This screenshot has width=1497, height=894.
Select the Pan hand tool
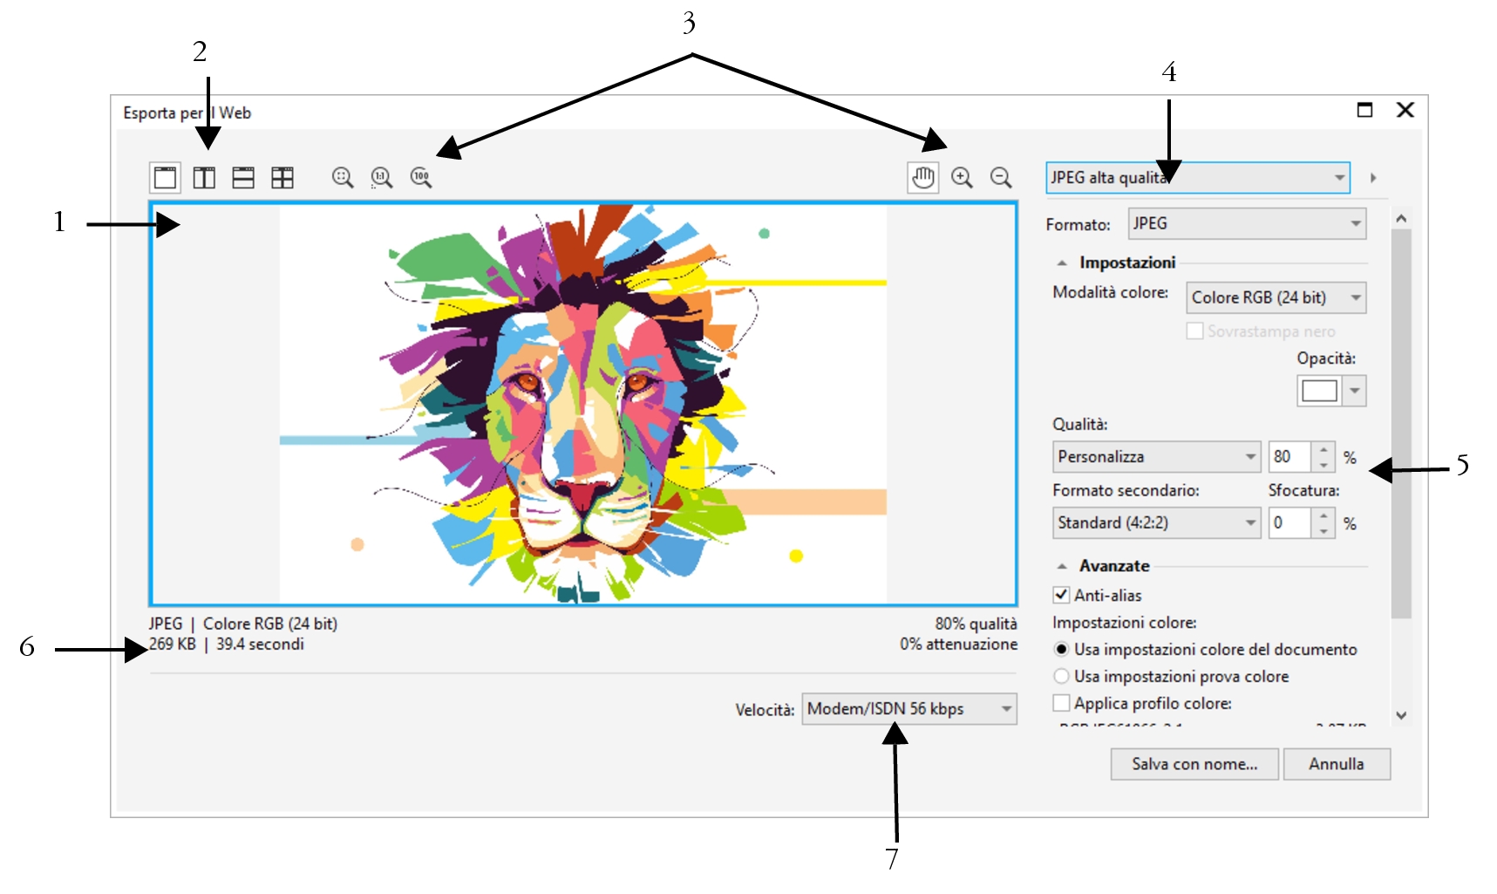(x=922, y=178)
